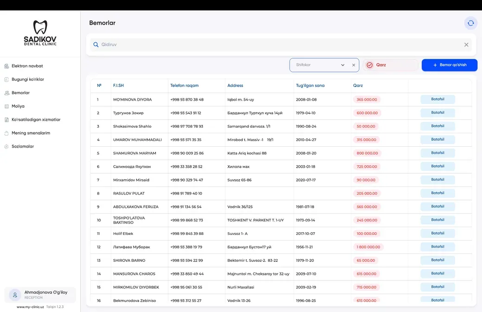Click the Address column header
This screenshot has width=482, height=312.
(235, 85)
